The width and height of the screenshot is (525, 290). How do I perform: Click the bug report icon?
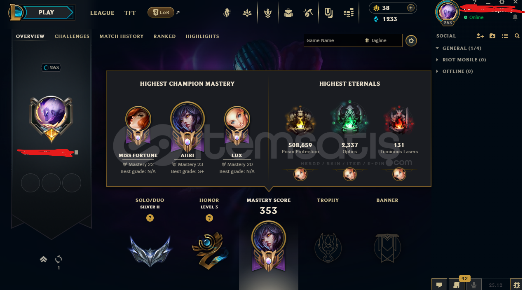pos(516,285)
